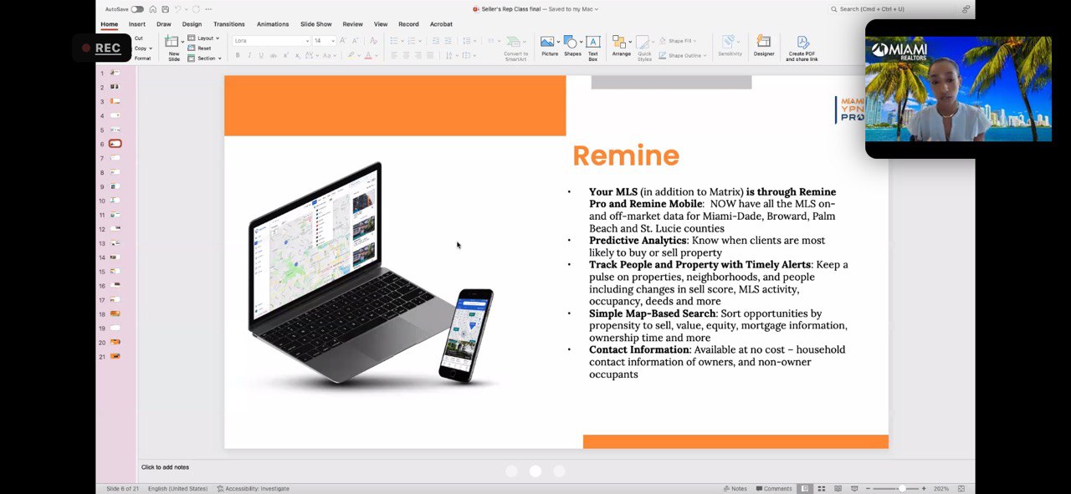The height and width of the screenshot is (494, 1071).
Task: Open the font size dropdown
Action: click(332, 41)
